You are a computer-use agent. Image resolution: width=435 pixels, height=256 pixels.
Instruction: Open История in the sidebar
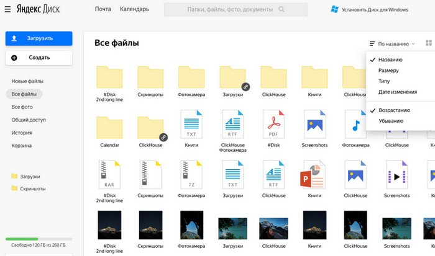pyautogui.click(x=21, y=133)
